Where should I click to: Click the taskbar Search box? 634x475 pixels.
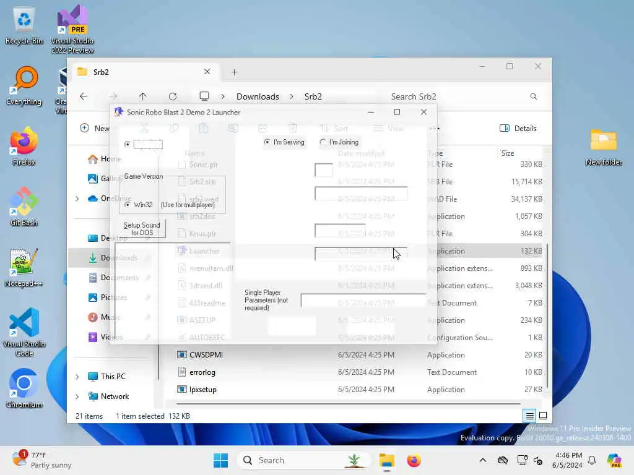(304, 460)
